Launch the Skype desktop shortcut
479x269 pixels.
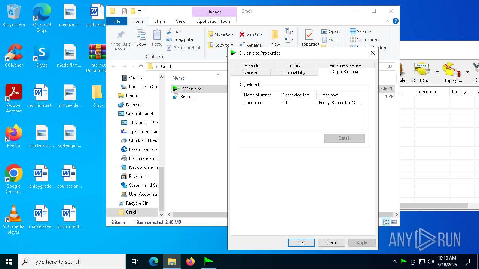coord(42,56)
